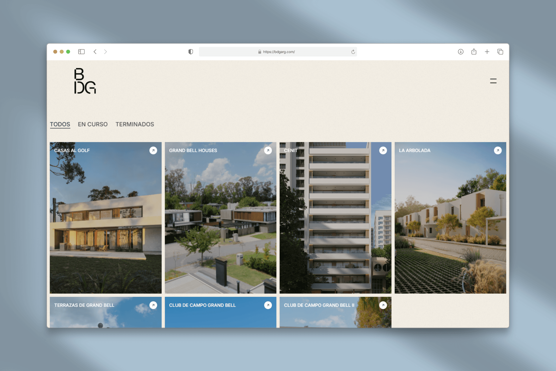
Task: Switch to the TERMINADOS tab
Action: pos(135,124)
